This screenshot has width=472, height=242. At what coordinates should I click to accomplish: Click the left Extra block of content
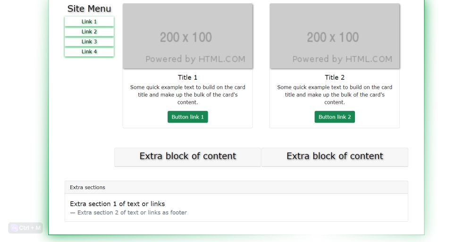coord(187,157)
